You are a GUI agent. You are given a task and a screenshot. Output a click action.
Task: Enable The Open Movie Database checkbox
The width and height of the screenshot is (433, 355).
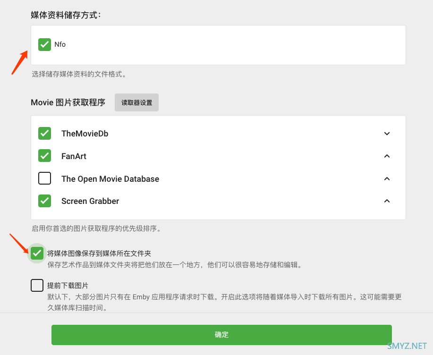[44, 178]
